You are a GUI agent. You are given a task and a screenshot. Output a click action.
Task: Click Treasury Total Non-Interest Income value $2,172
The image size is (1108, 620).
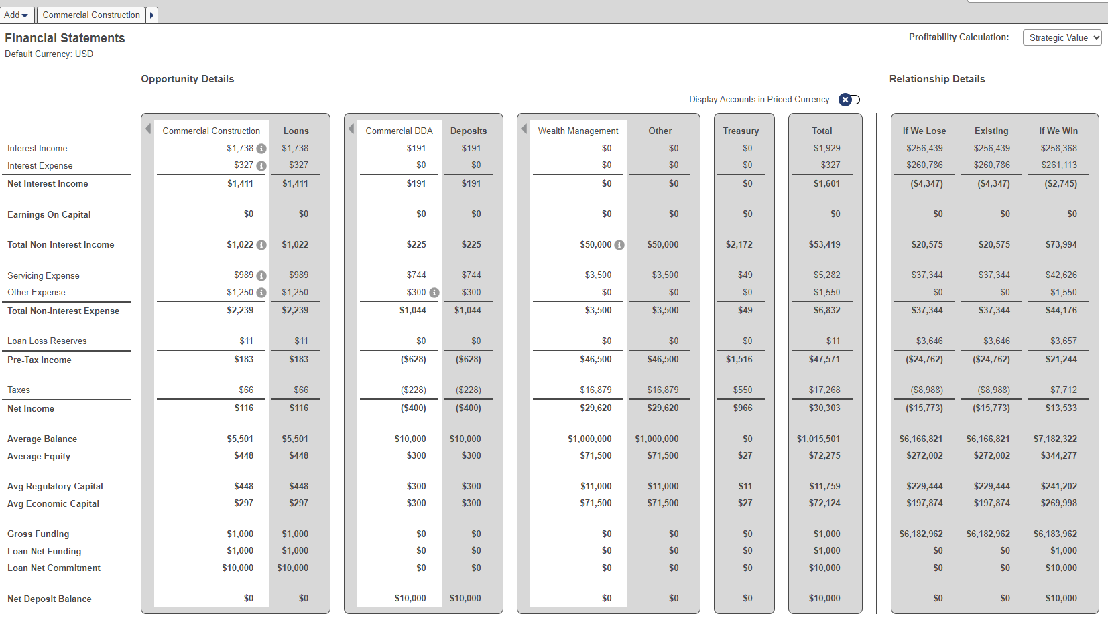(x=739, y=244)
